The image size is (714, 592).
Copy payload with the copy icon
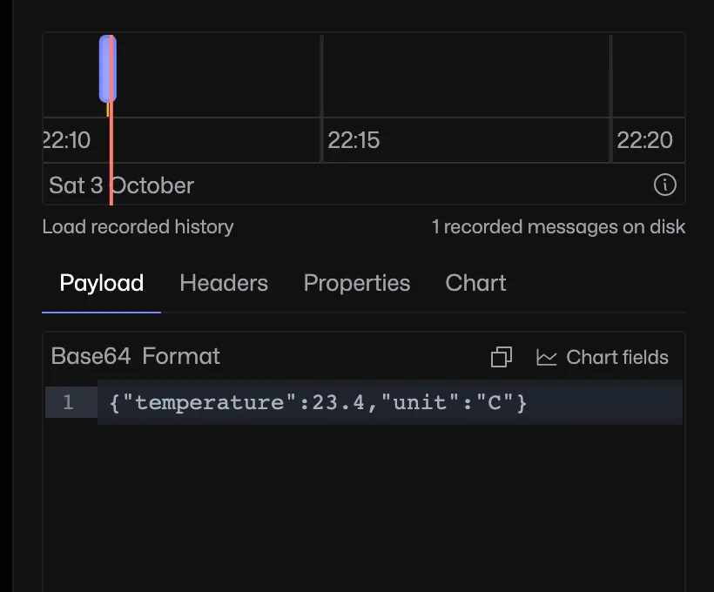(x=502, y=357)
